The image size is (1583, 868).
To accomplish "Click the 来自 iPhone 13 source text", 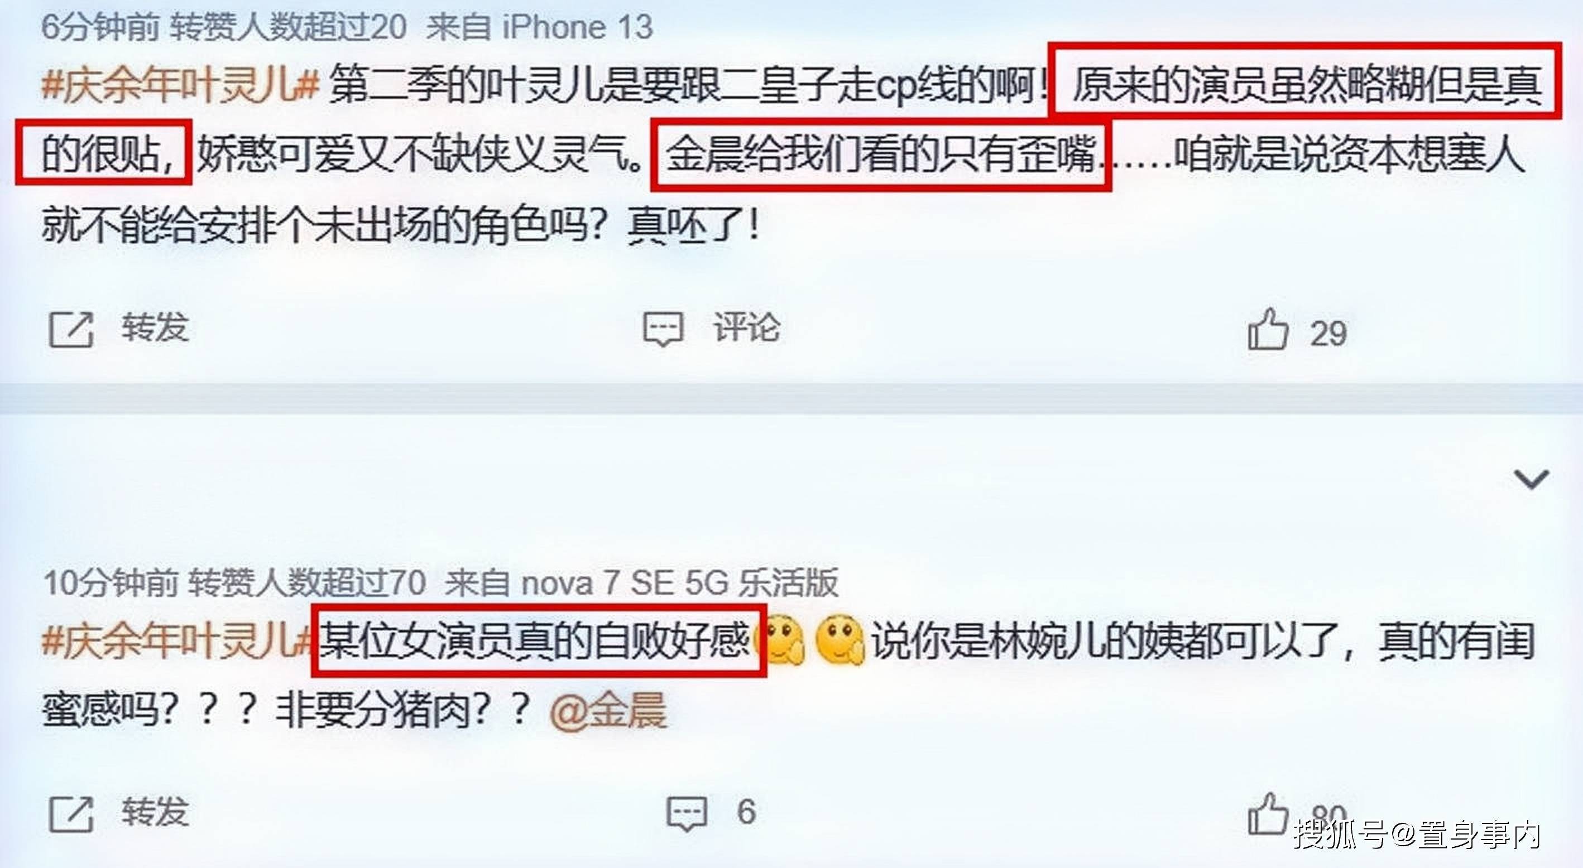I will 540,27.
